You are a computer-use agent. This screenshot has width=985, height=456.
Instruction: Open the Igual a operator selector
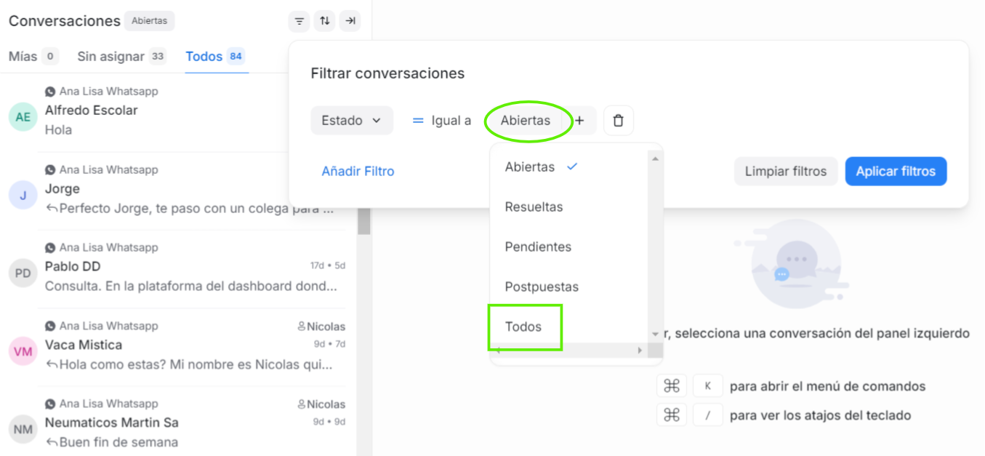coord(442,121)
